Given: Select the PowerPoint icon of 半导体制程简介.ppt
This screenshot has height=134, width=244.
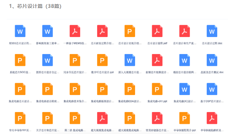Looking at the screenshot, I should point(184,118).
